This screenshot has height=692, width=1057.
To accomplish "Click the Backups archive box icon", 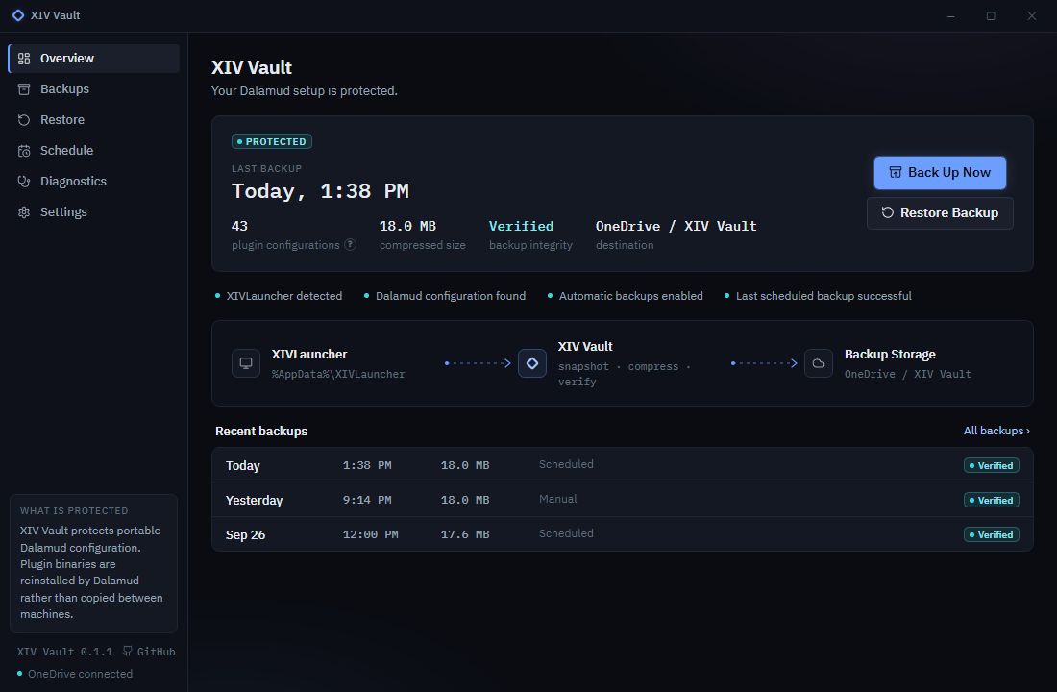I will point(24,89).
